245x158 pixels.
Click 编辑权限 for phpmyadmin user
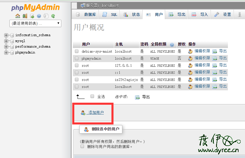tap(202, 58)
